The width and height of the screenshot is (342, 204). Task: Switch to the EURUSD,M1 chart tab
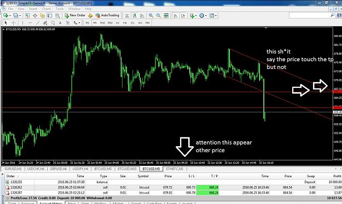coord(13,169)
